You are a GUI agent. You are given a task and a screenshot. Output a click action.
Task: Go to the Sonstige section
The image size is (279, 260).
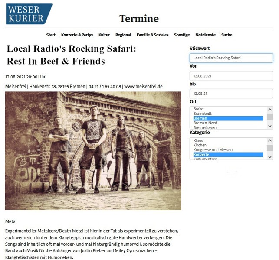[x=182, y=35]
